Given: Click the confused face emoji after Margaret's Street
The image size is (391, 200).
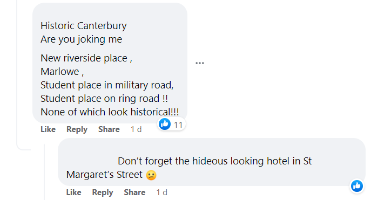Looking at the screenshot, I should [x=151, y=175].
